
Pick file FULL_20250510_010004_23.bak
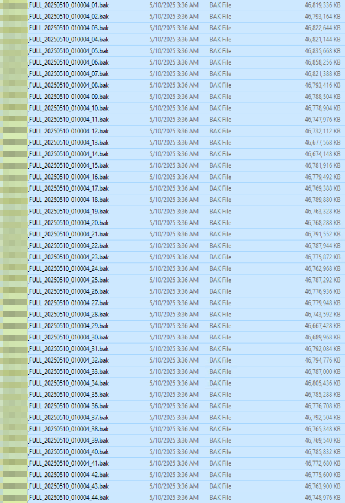pyautogui.click(x=69, y=257)
